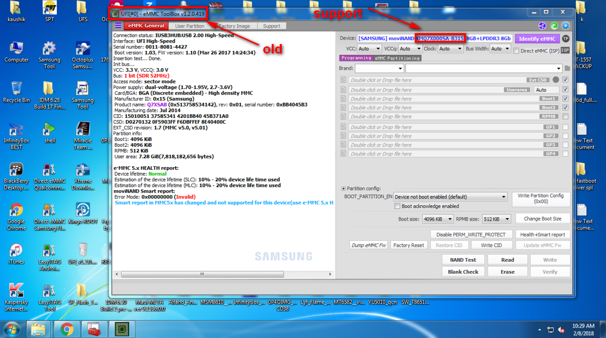606x338 pixels.
Task: Click file icon of the Userarea row
Action: pos(343,89)
